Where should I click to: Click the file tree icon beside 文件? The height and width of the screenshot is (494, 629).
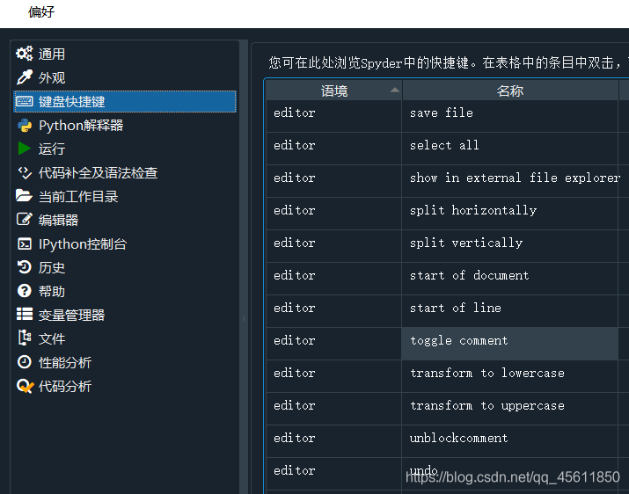25,338
